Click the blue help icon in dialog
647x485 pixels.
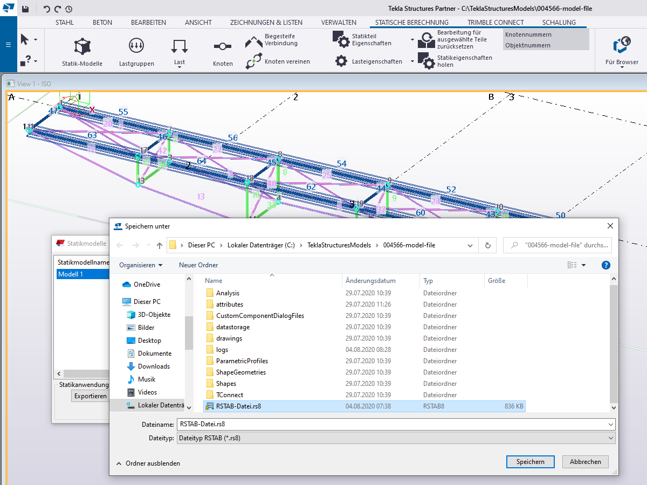pyautogui.click(x=605, y=265)
